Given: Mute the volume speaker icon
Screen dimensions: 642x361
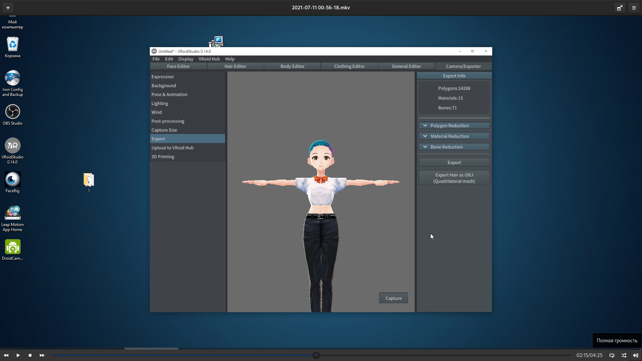Looking at the screenshot, I should click(x=636, y=355).
